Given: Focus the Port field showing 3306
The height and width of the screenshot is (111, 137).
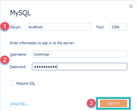Looking at the screenshot, I should pos(118,27).
